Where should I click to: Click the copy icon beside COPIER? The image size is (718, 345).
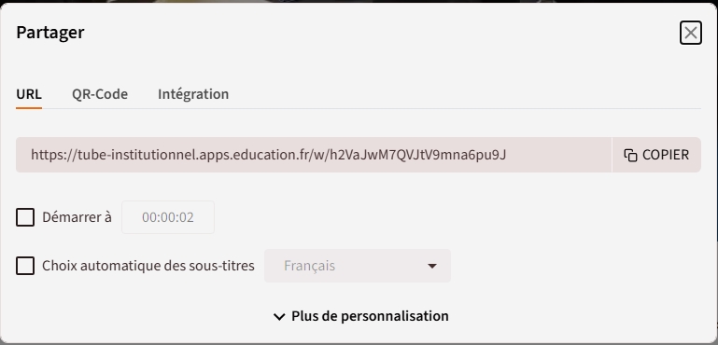630,155
